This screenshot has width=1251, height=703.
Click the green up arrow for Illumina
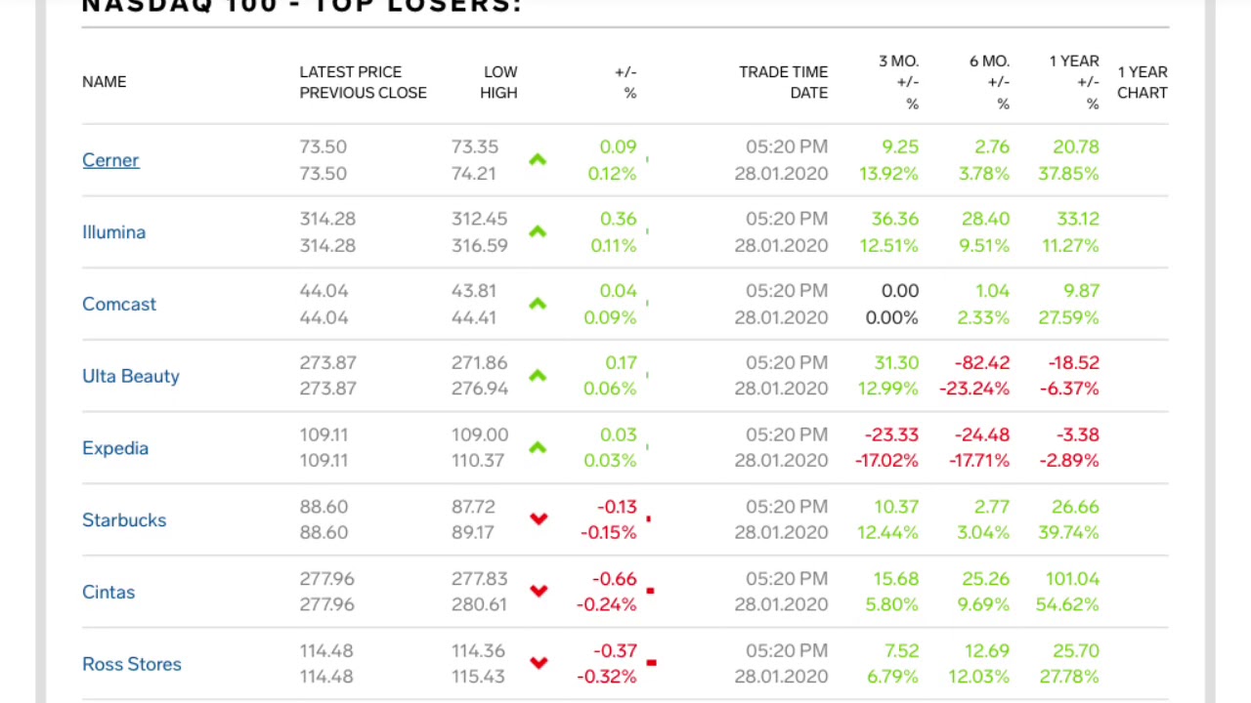[538, 232]
